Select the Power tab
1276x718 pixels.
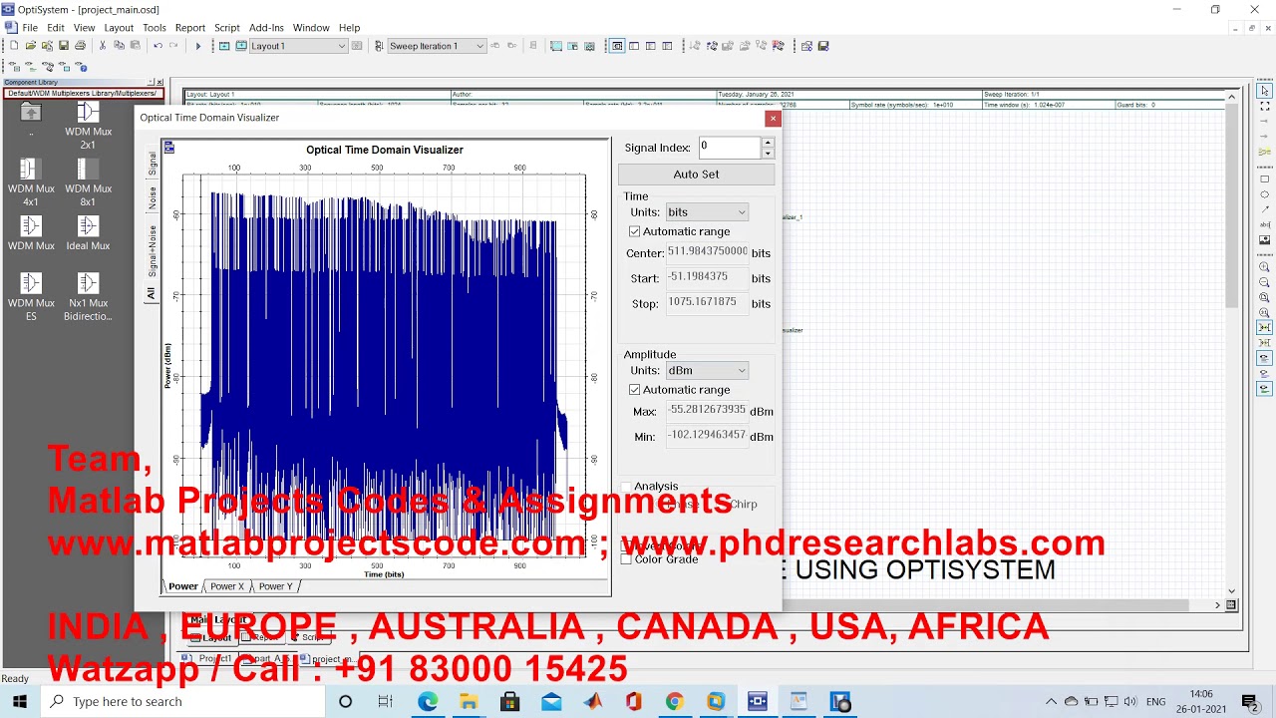182,586
